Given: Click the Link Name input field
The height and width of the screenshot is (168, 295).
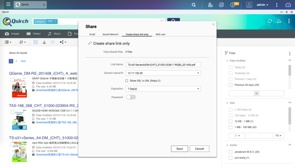Looking at the screenshot, I should (x=163, y=65).
